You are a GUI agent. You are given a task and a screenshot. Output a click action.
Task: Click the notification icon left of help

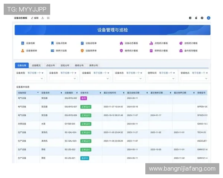tap(196, 18)
